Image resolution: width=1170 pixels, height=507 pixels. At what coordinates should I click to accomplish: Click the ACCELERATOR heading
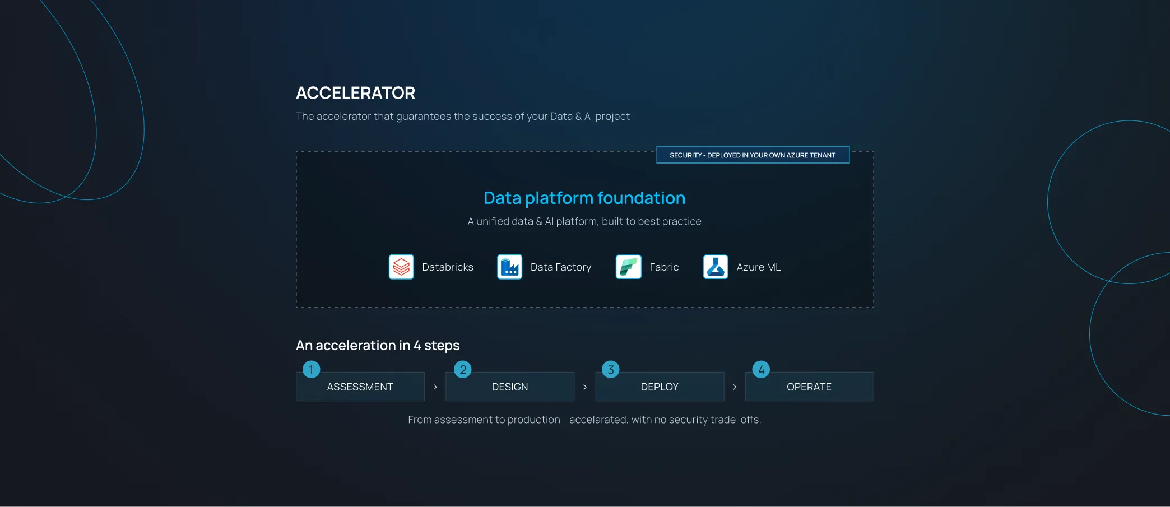(x=355, y=93)
